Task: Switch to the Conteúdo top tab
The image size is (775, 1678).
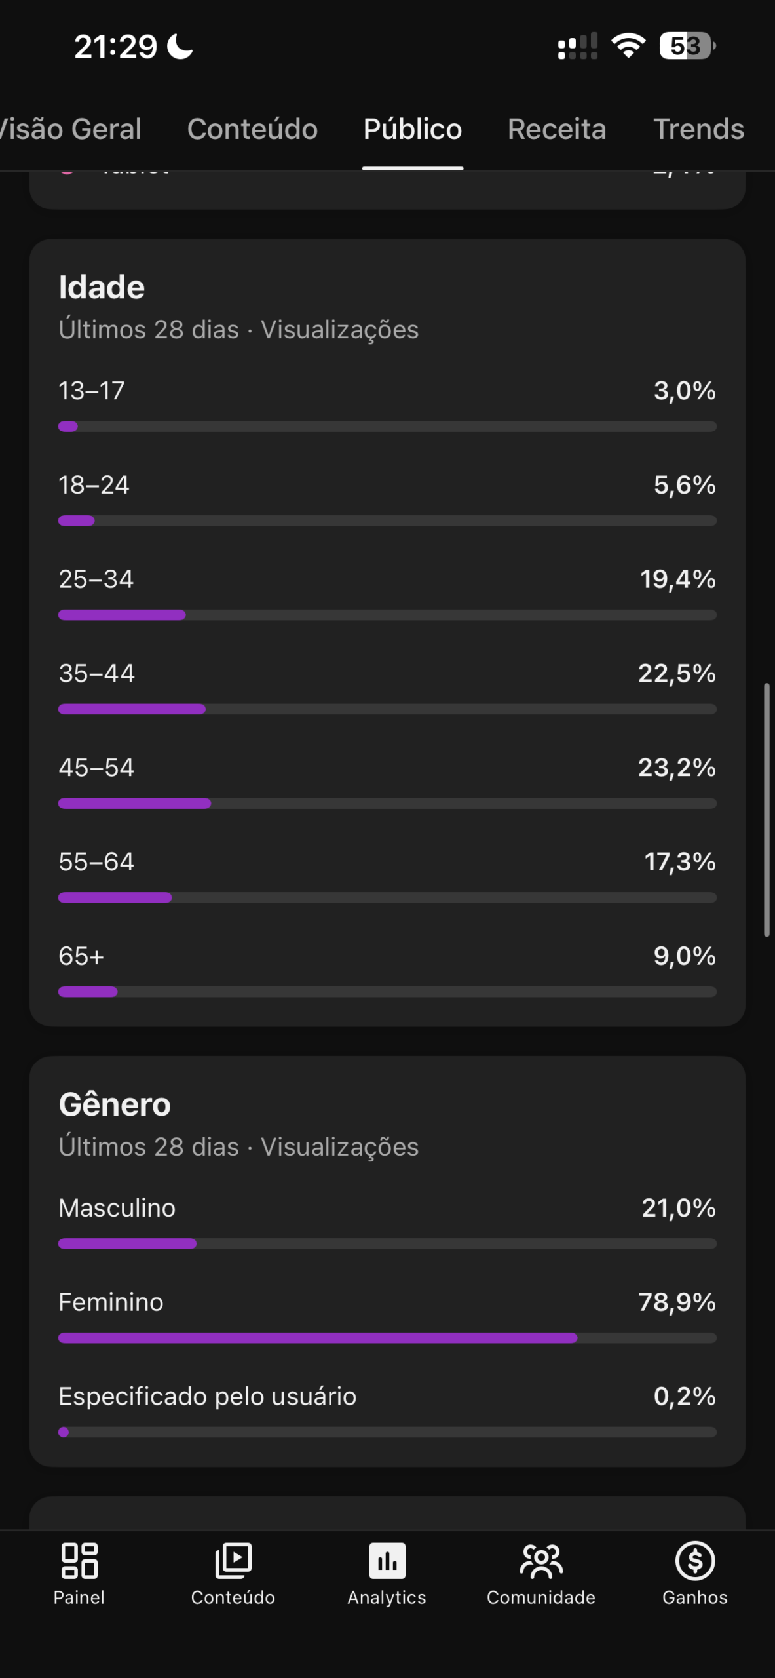Action: coord(252,129)
